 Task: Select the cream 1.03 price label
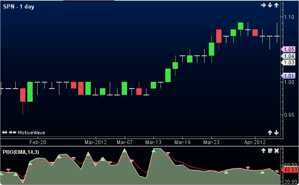[x=288, y=62]
